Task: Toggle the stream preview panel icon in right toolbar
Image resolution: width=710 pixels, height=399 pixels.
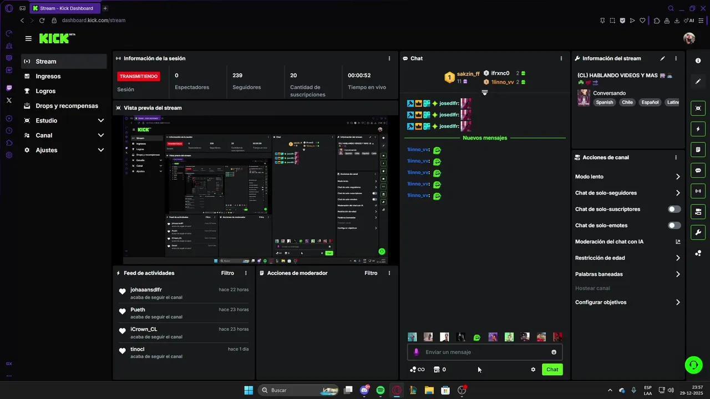Action: [x=698, y=108]
